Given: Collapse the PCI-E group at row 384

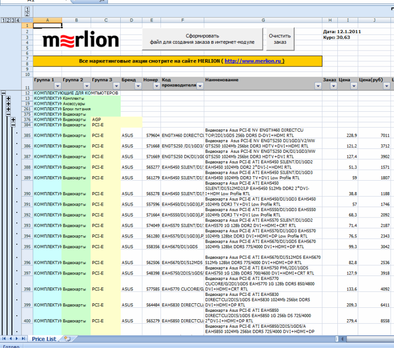Looking at the screenshot, I should (13, 125).
